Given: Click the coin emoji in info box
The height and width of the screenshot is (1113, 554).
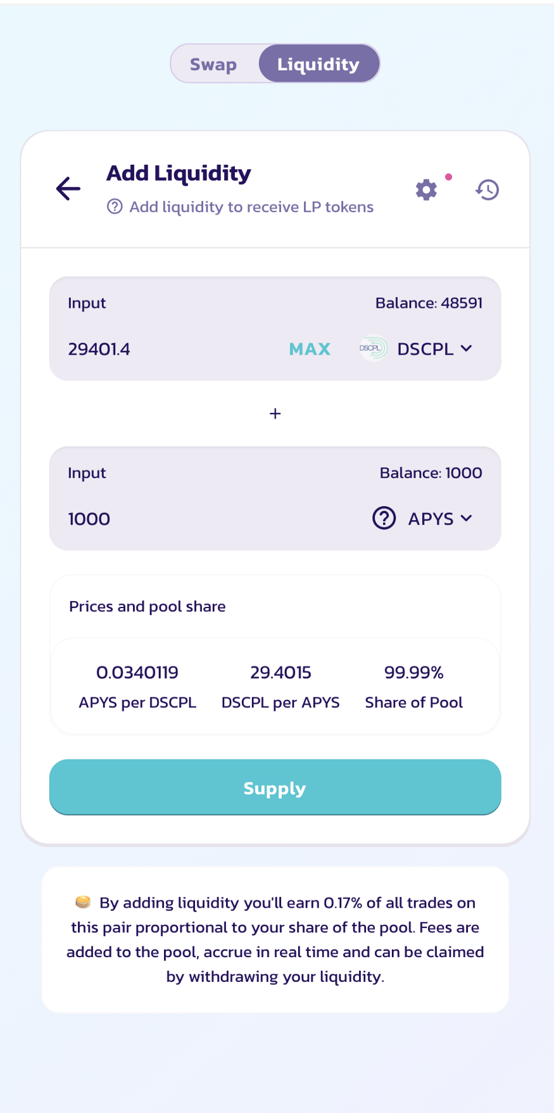Looking at the screenshot, I should tap(83, 902).
